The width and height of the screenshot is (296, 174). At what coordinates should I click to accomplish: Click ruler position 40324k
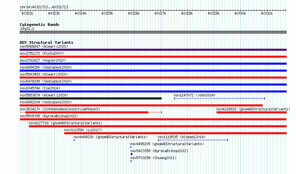[x=80, y=13]
